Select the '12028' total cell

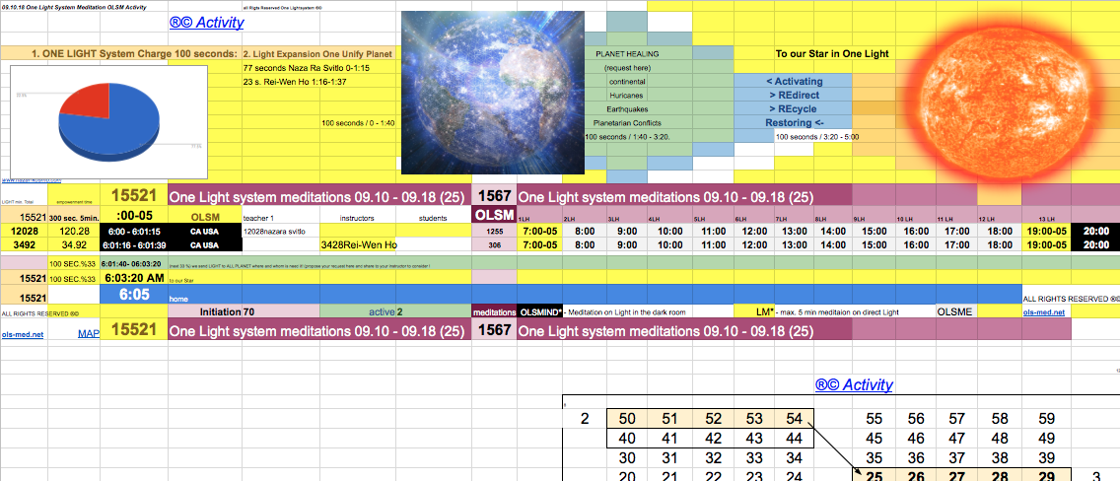click(x=25, y=231)
